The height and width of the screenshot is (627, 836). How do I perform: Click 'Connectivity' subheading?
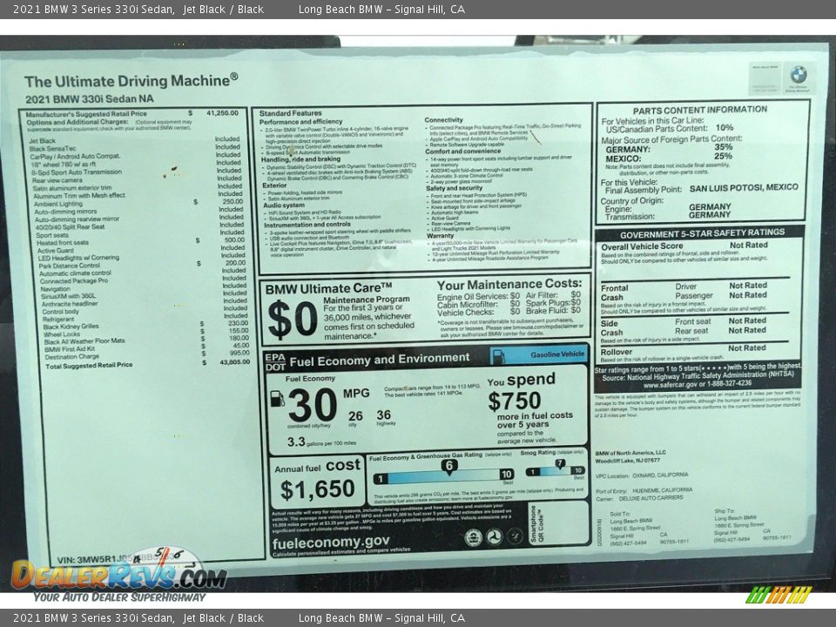tap(443, 120)
